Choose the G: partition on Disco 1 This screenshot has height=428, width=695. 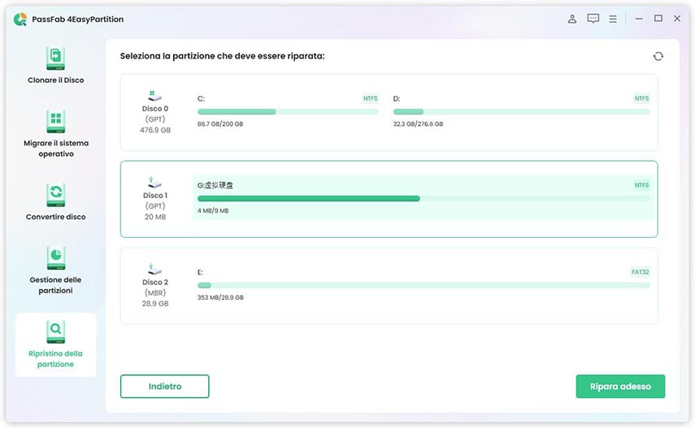coord(423,198)
